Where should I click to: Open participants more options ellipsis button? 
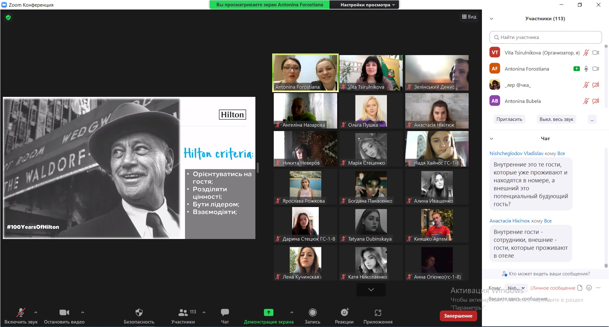[x=592, y=119]
